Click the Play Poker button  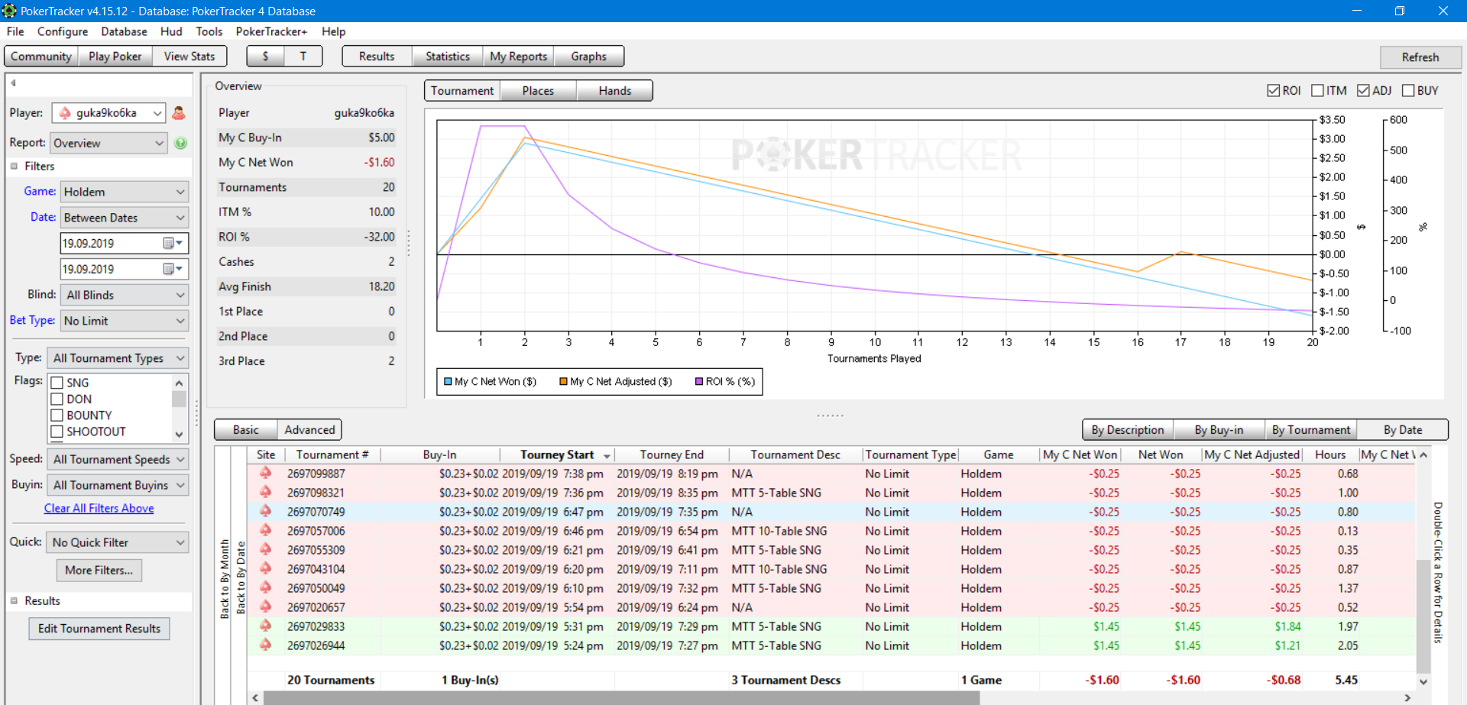click(x=115, y=57)
